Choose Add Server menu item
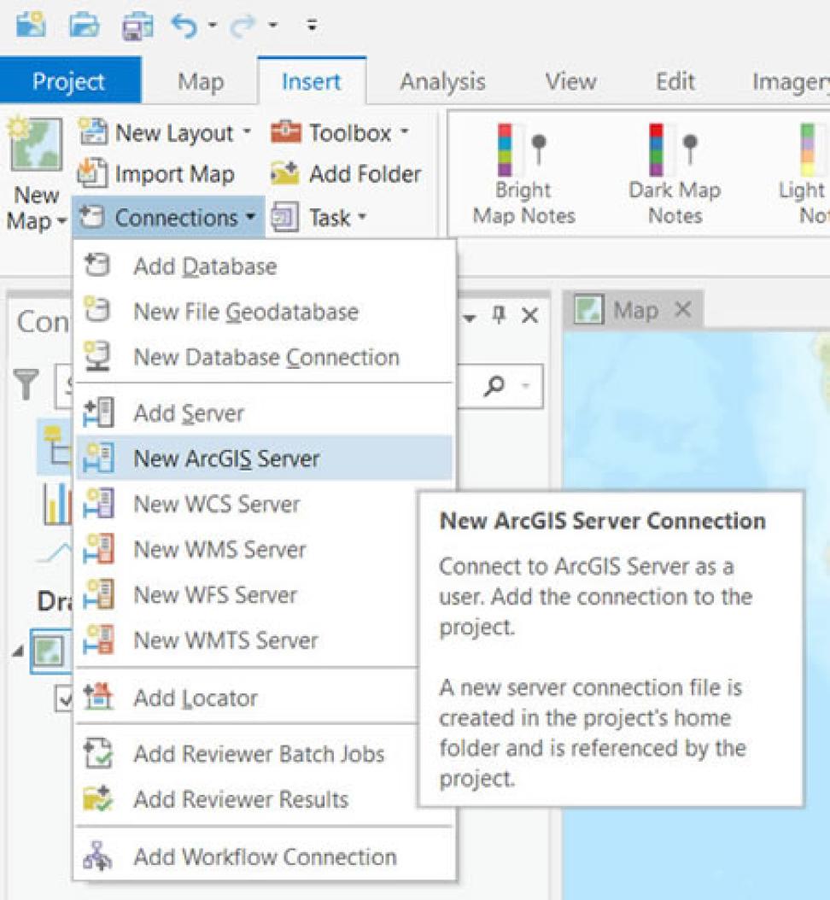This screenshot has width=830, height=900. point(264,412)
